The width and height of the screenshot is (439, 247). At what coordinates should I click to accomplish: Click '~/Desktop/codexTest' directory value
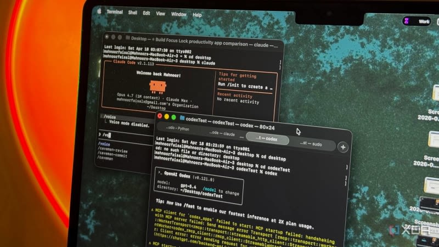[201, 193]
